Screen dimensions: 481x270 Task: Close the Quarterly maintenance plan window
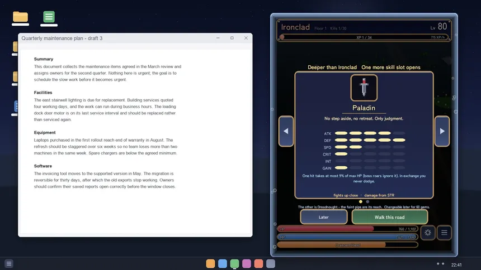(246, 38)
